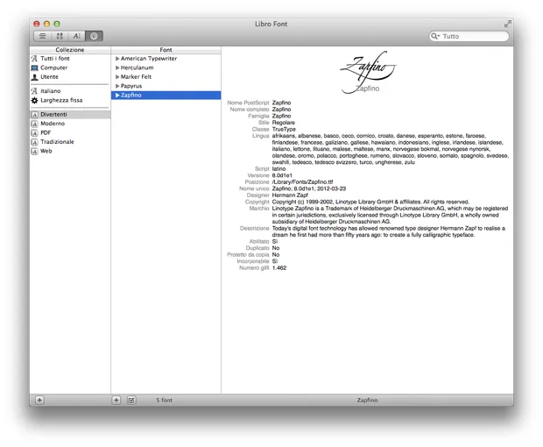Image resolution: width=543 pixels, height=447 pixels.
Task: Select the Utente collection label
Action: (x=50, y=77)
